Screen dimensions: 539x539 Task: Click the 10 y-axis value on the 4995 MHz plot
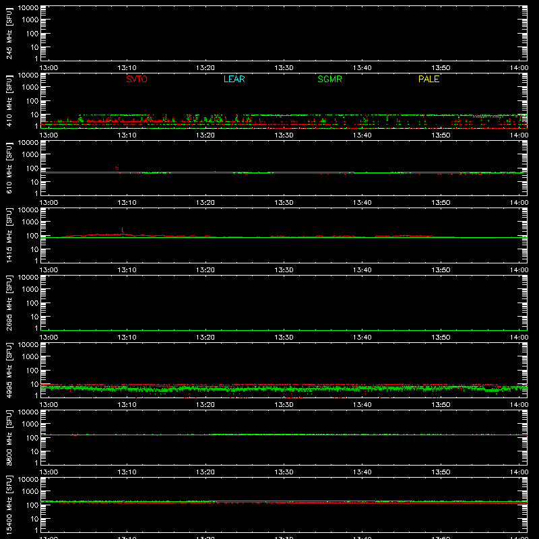tap(34, 384)
